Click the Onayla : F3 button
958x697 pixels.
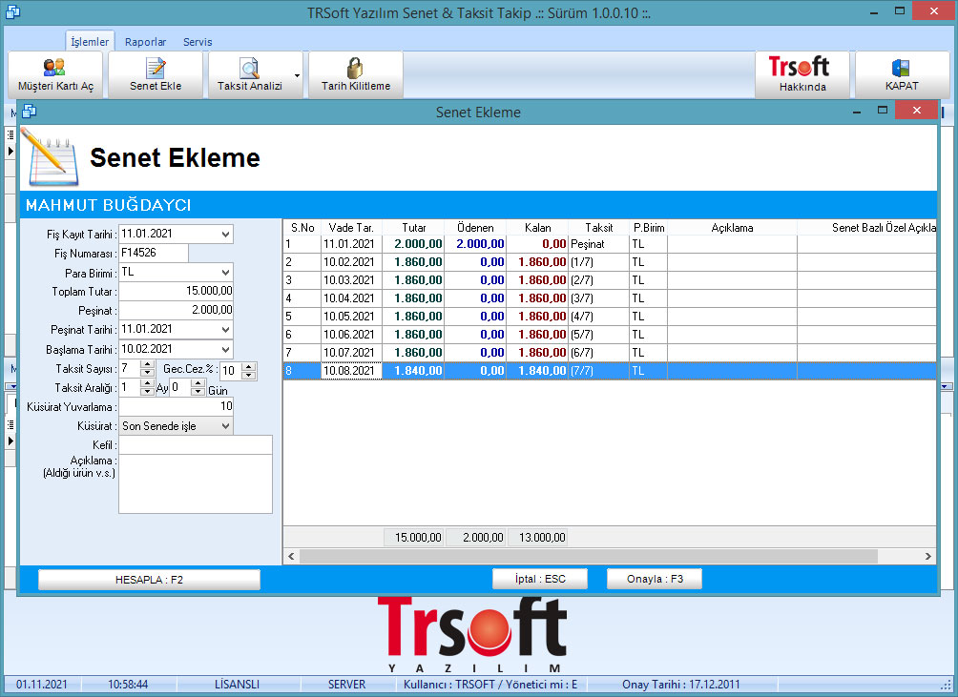(x=655, y=579)
